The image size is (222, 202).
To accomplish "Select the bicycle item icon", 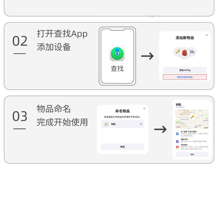I will (x=192, y=52).
